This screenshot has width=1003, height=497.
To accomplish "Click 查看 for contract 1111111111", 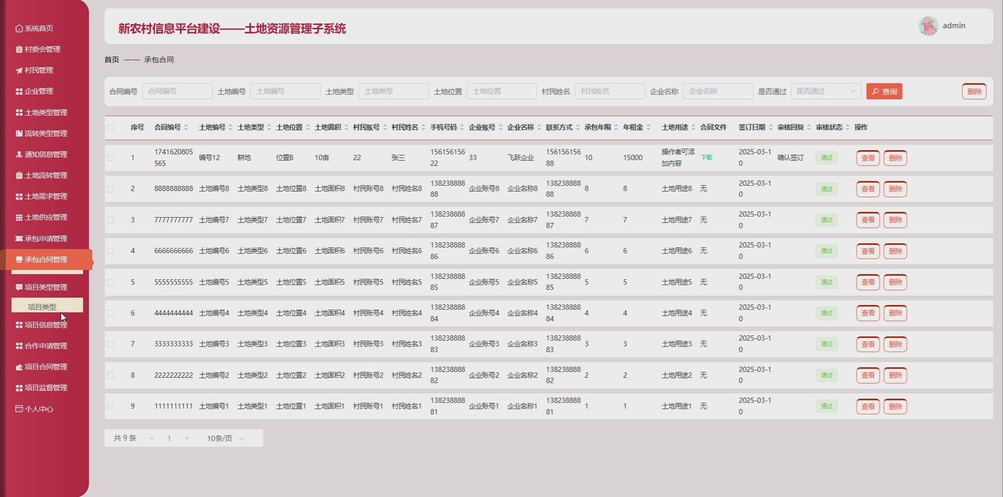I will click(x=868, y=407).
